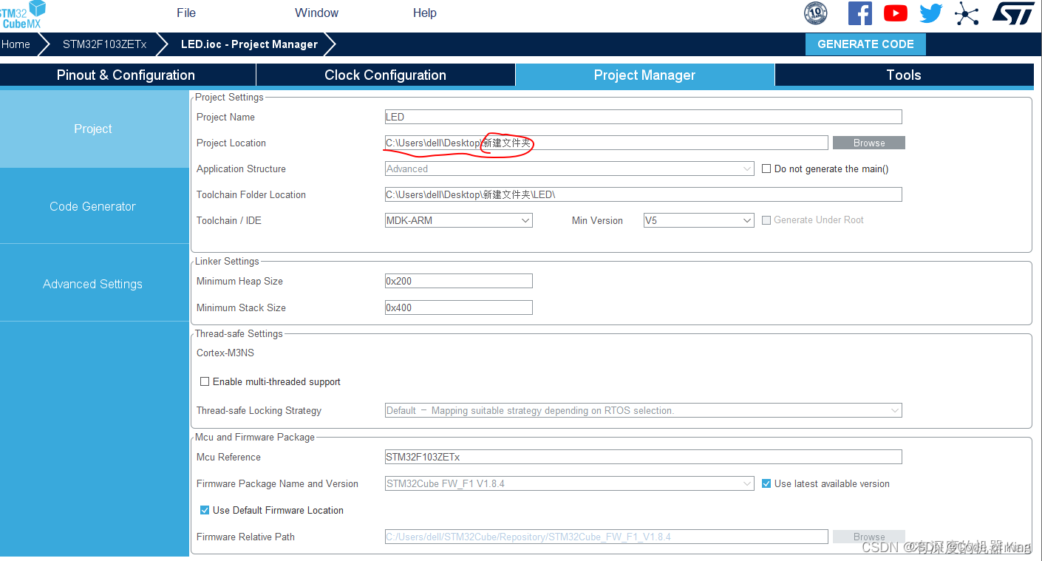1042x561 pixels.
Task: Toggle Use latest available version checkbox
Action: 766,483
